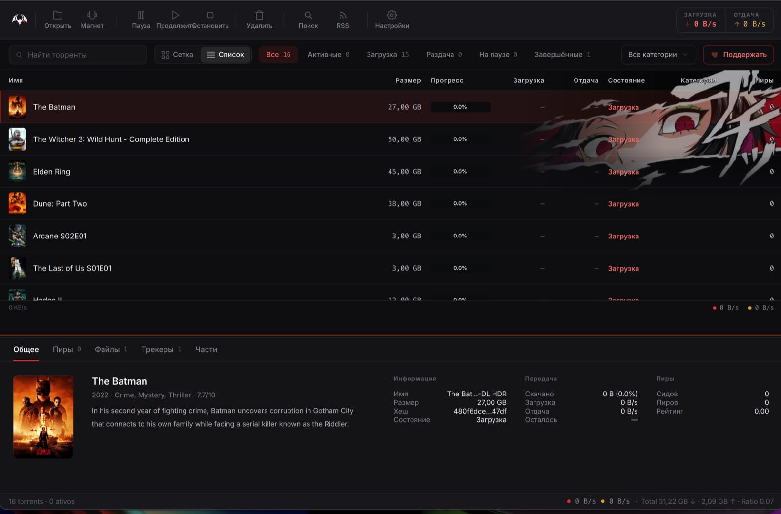Sort by the Состояние column header

pyautogui.click(x=626, y=80)
